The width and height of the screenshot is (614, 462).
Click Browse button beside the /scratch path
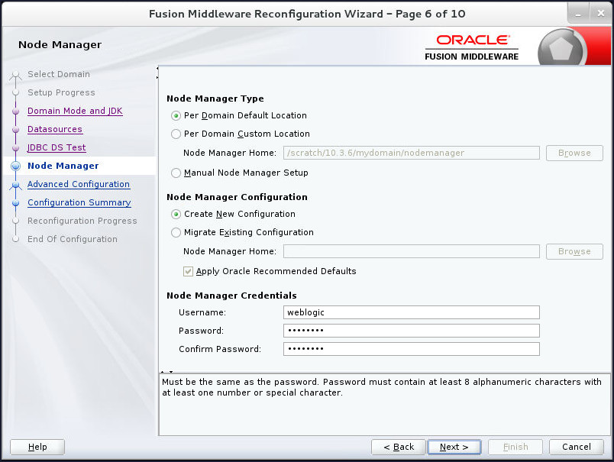[574, 153]
